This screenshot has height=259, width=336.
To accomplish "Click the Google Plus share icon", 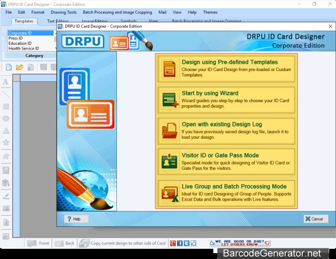I will [x=173, y=243].
